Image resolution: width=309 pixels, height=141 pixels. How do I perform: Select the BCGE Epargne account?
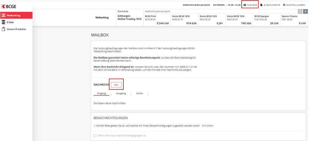[x=267, y=20]
